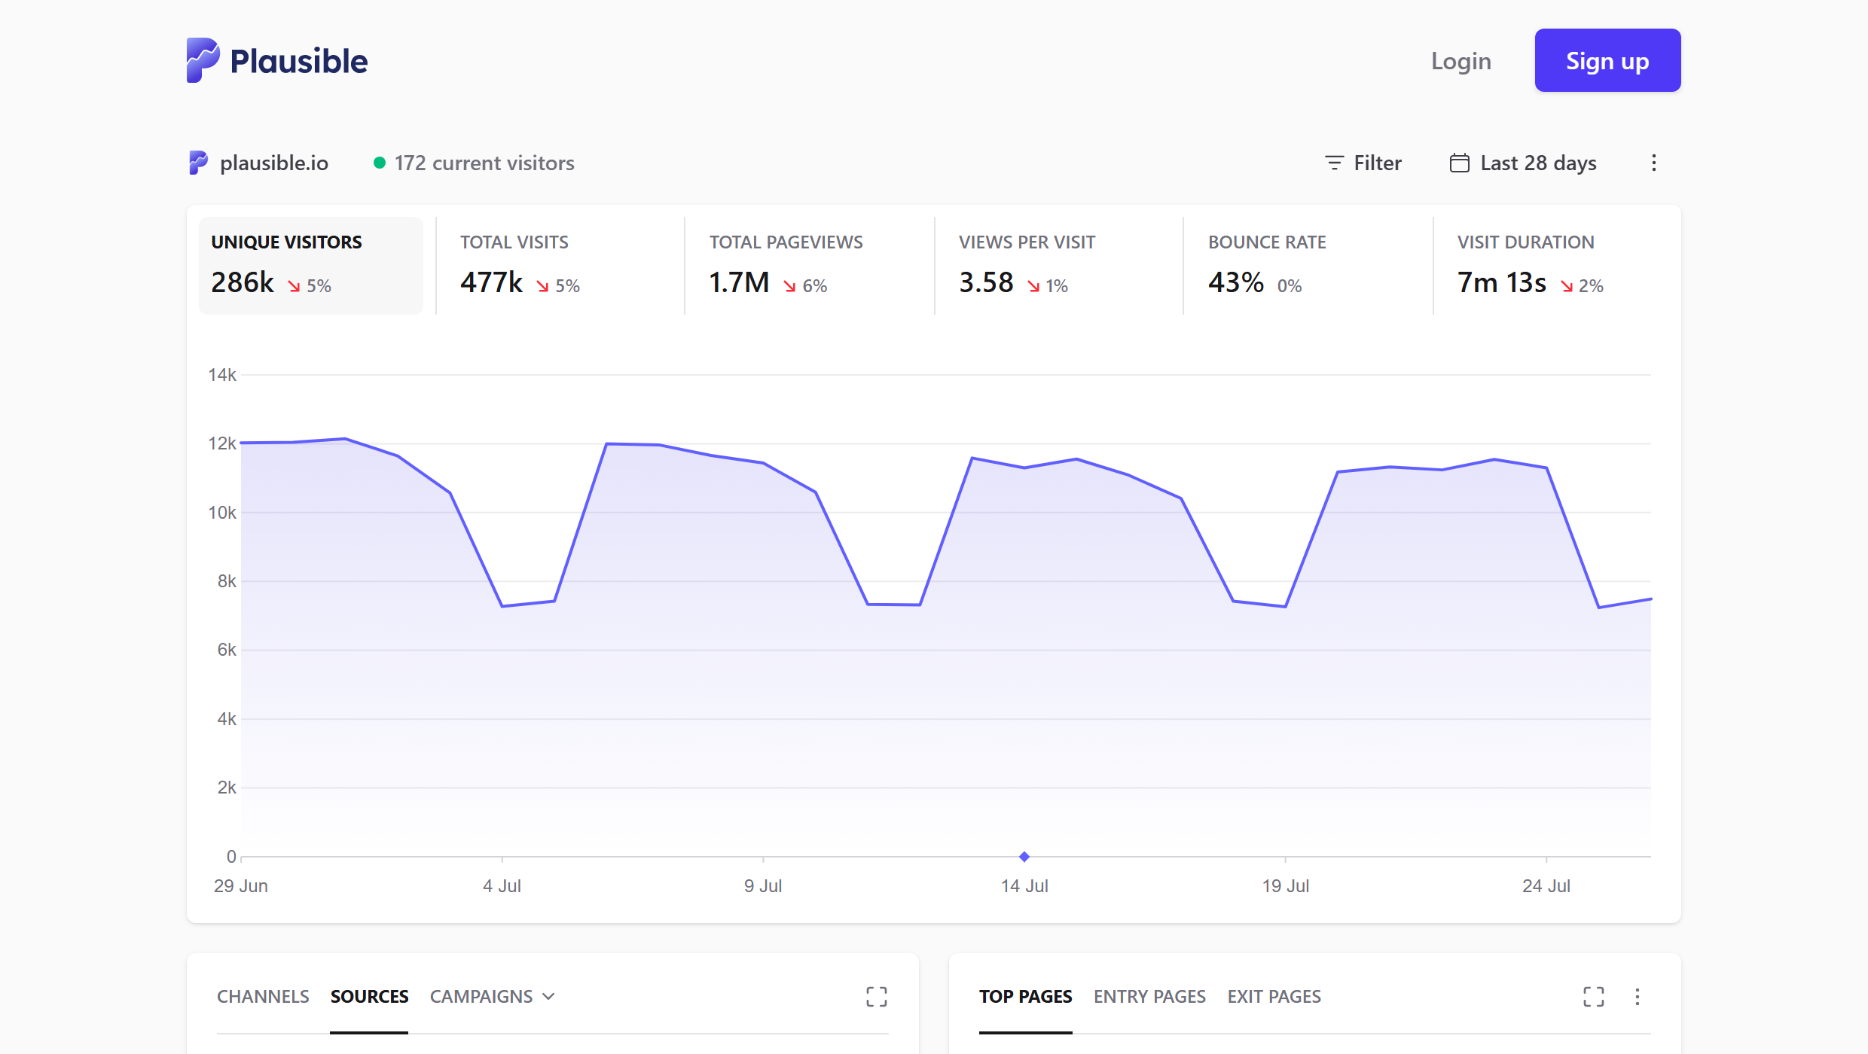Click the 24 Jul x-axis date label

tap(1546, 886)
